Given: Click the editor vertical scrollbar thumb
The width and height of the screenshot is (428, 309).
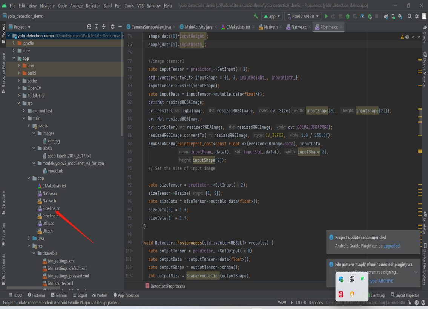Looking at the screenshot, I should (x=420, y=122).
